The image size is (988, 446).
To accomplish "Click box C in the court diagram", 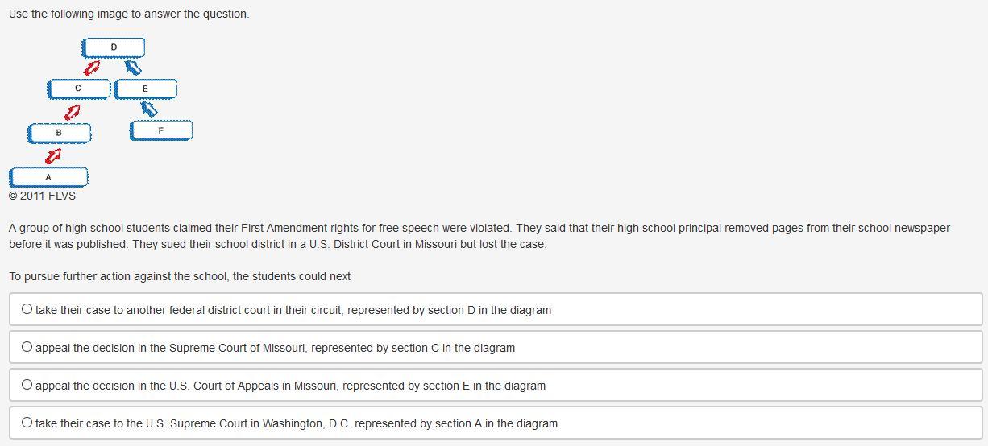I will 78,88.
